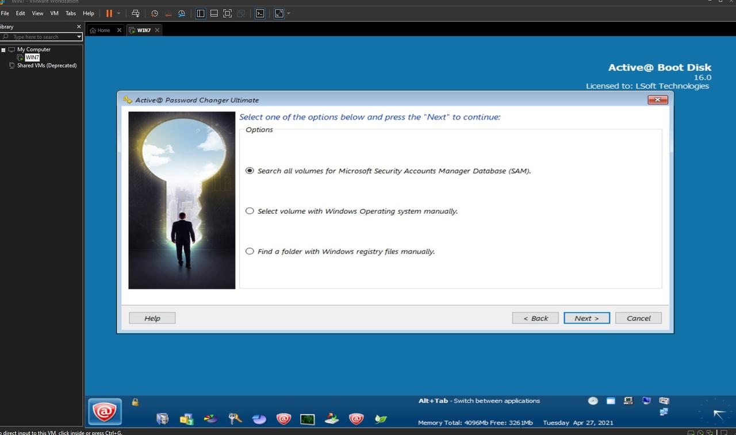Viewport: 736px width, 435px height.
Task: Open the Edit menu
Action: [20, 13]
